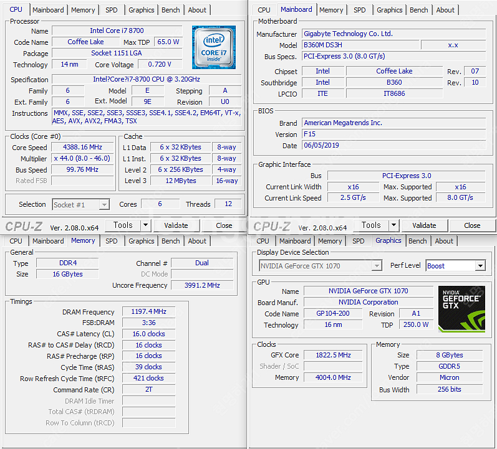497x449 pixels.
Task: Go to SPD tab in Memory window
Action: [111, 241]
